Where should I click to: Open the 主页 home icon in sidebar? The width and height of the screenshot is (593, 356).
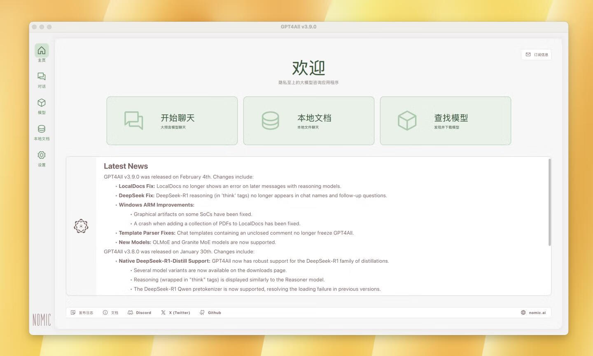click(x=42, y=51)
